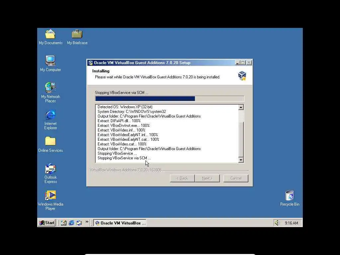The image size is (340, 255).
Task: Open the volume control in system tray
Action: tap(277, 223)
